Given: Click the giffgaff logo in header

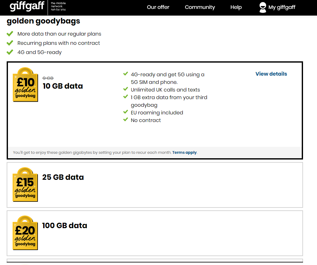Looking at the screenshot, I should [x=27, y=6].
